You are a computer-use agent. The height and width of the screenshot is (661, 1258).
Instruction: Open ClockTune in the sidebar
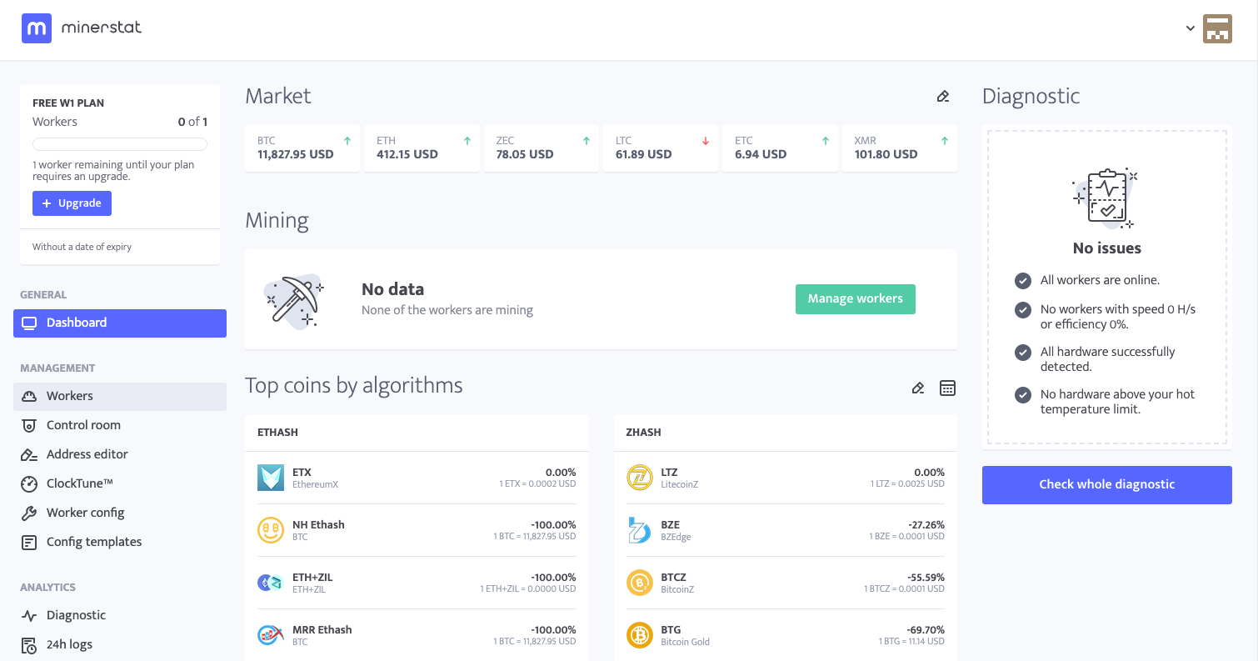(x=120, y=484)
